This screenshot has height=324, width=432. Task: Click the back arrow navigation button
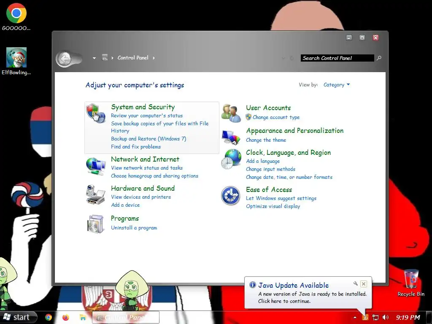tap(65, 58)
